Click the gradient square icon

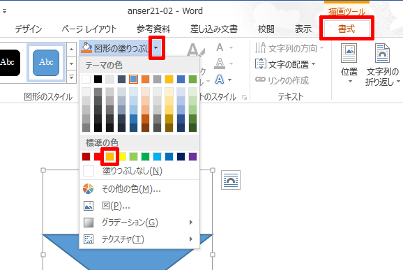pyautogui.click(x=89, y=223)
